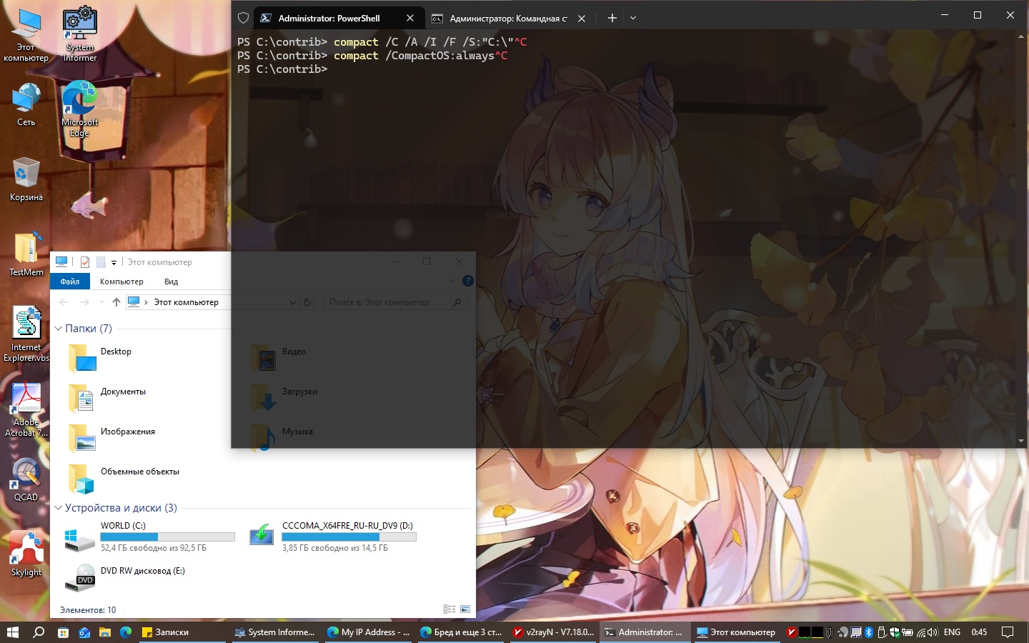The image size is (1029, 643).
Task: Toggle ENG input language indicator
Action: (x=952, y=632)
